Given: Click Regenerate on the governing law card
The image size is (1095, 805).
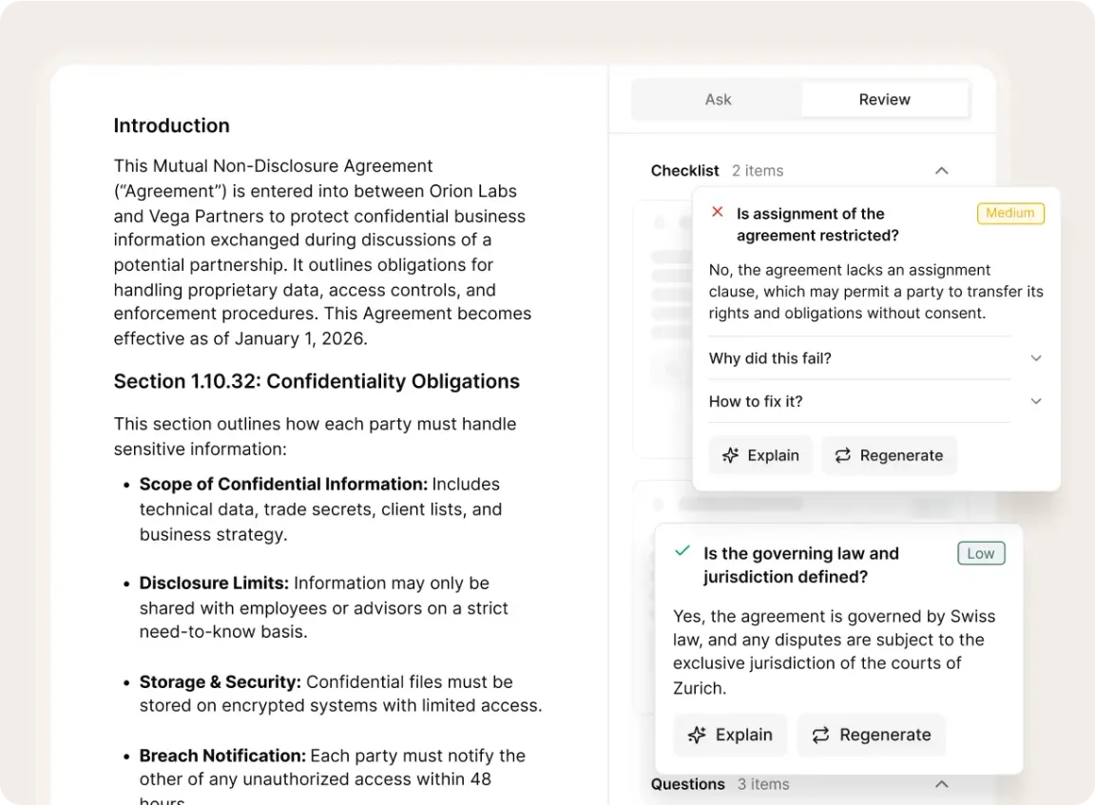Looking at the screenshot, I should point(871,735).
